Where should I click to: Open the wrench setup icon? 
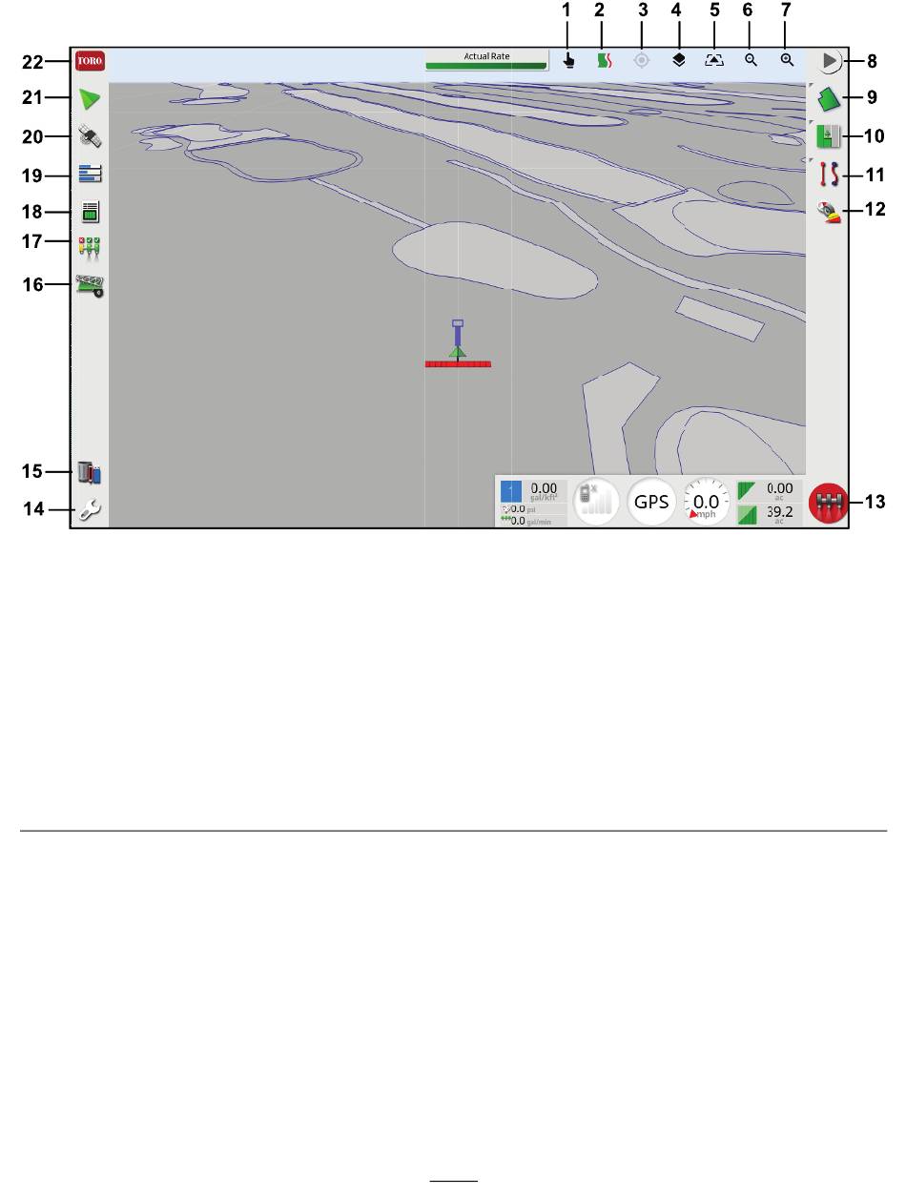91,511
